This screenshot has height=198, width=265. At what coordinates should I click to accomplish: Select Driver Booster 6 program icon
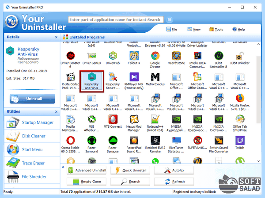pyautogui.click(x=70, y=56)
